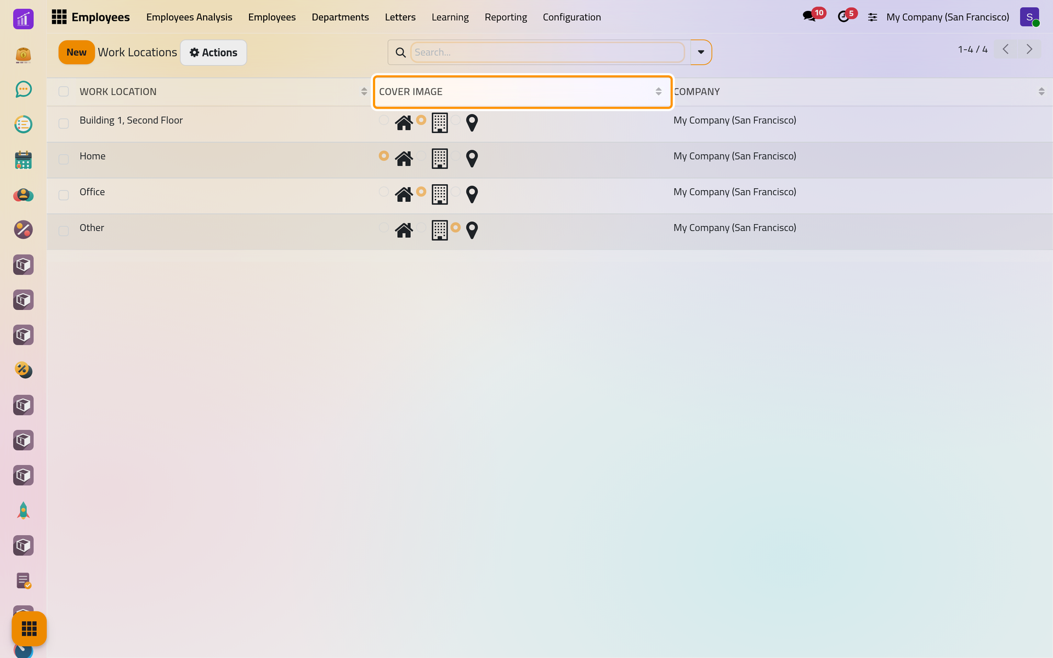Open the Discuss chat bubble sidebar icon
This screenshot has height=658, width=1053.
(23, 89)
